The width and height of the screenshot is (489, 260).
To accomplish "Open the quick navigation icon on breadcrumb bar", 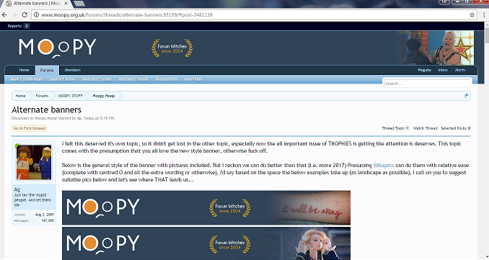I will point(466,96).
